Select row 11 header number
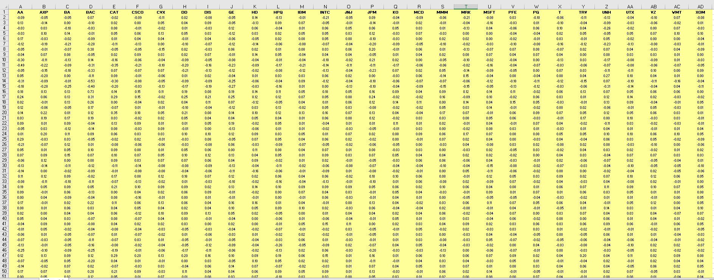This screenshot has width=714, height=280. point(4,65)
